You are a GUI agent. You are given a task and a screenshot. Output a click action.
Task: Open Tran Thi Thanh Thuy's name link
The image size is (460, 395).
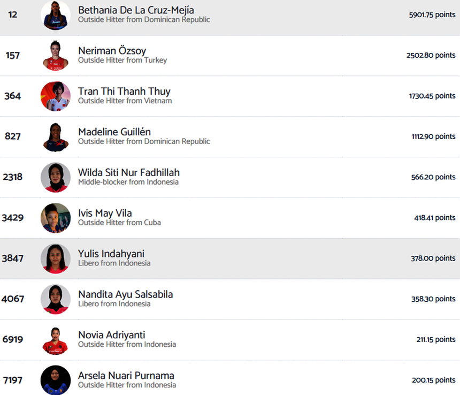pos(124,92)
